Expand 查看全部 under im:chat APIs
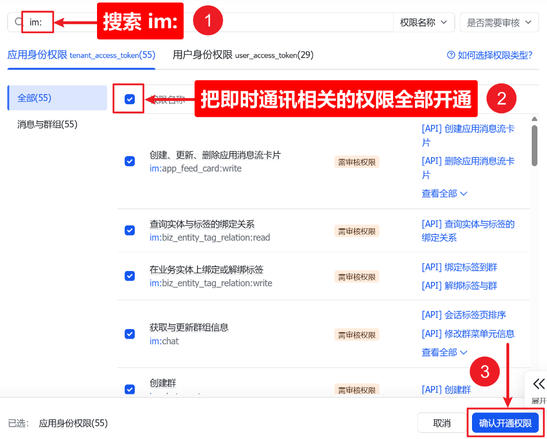This screenshot has width=547, height=439. tap(444, 352)
